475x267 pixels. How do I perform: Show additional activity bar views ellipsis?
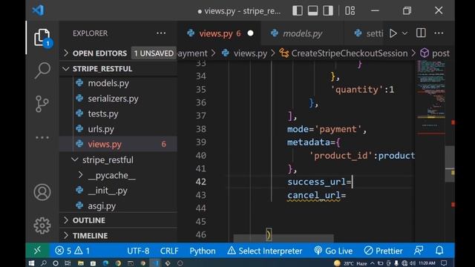tap(42, 138)
